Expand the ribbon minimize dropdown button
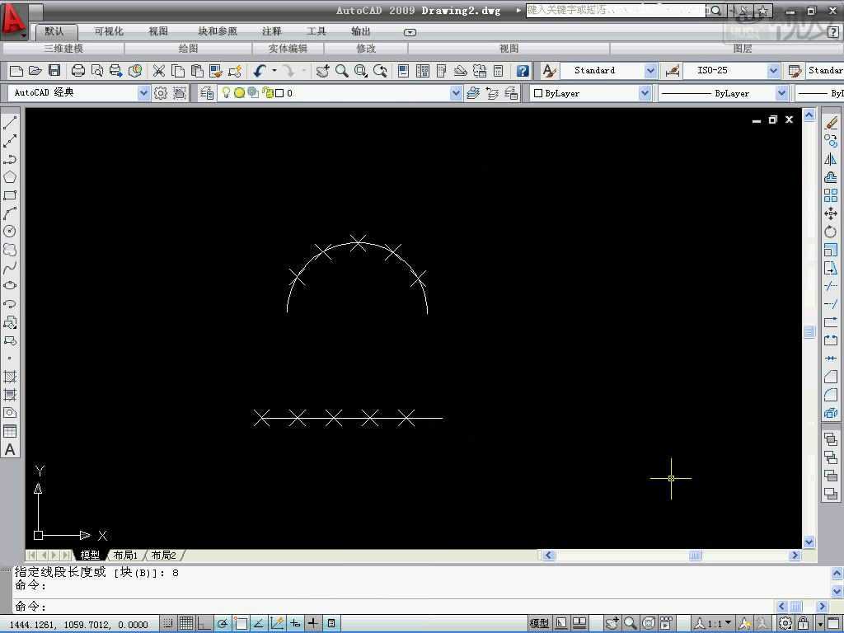This screenshot has width=844, height=633. click(410, 32)
